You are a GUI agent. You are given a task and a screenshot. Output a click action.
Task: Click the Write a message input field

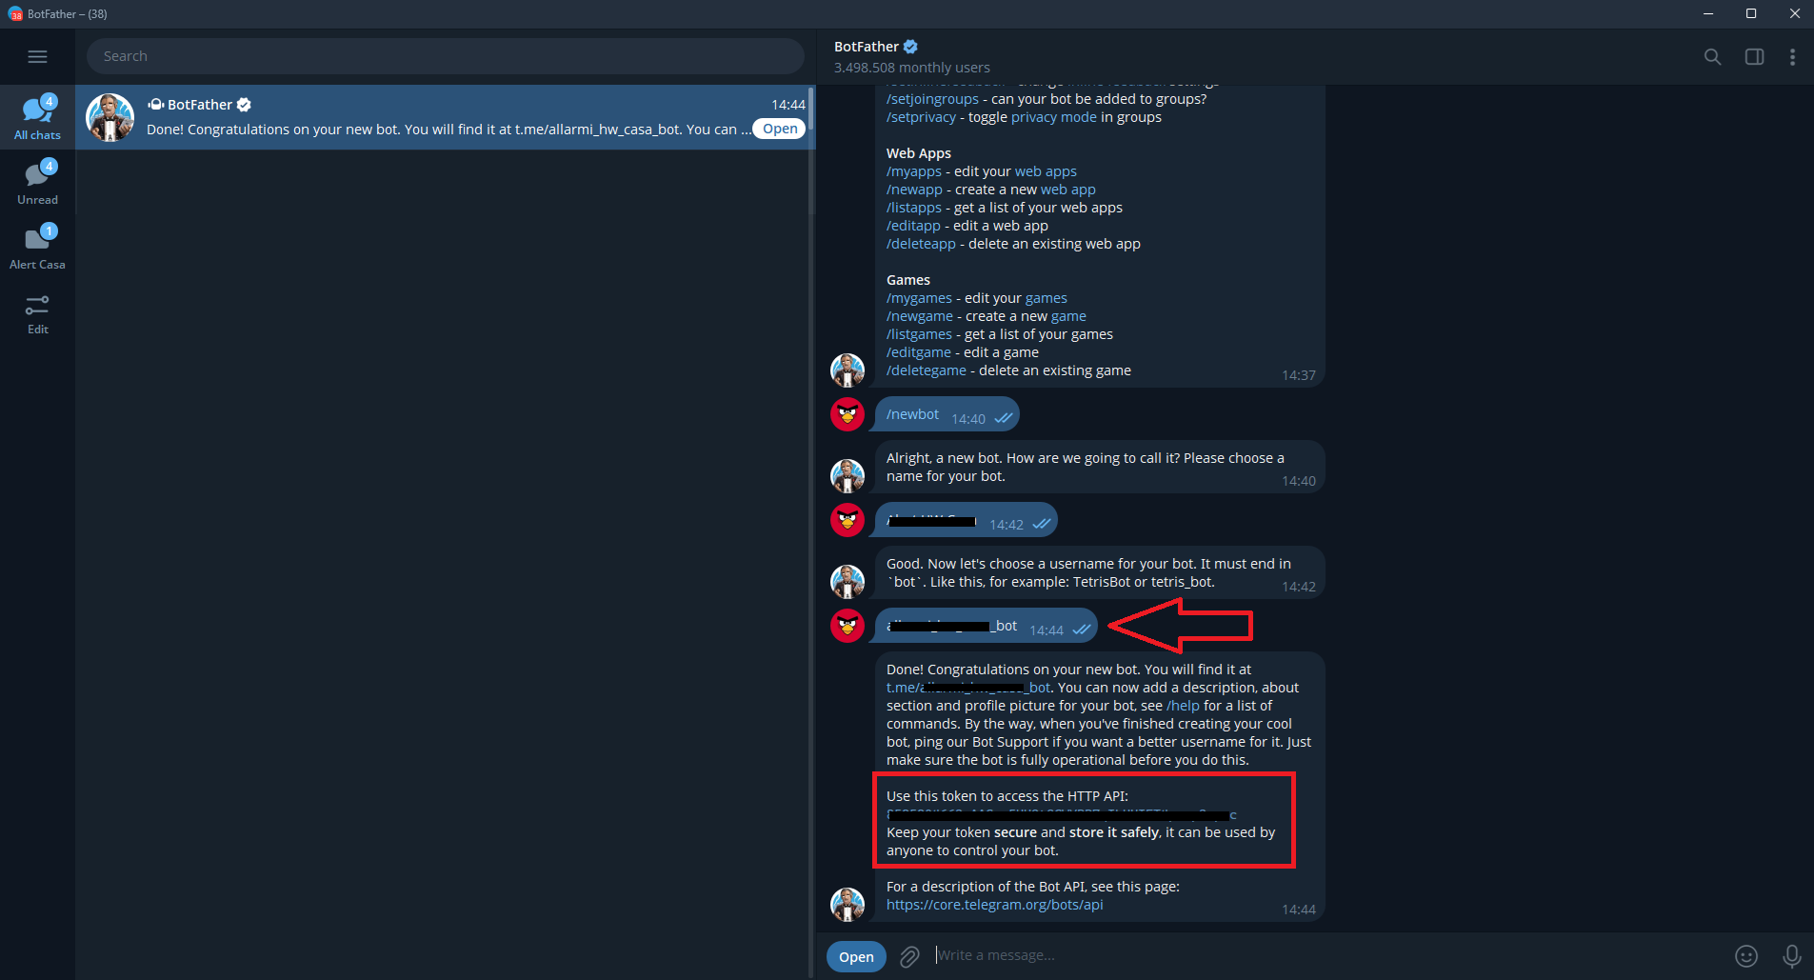click(1324, 955)
